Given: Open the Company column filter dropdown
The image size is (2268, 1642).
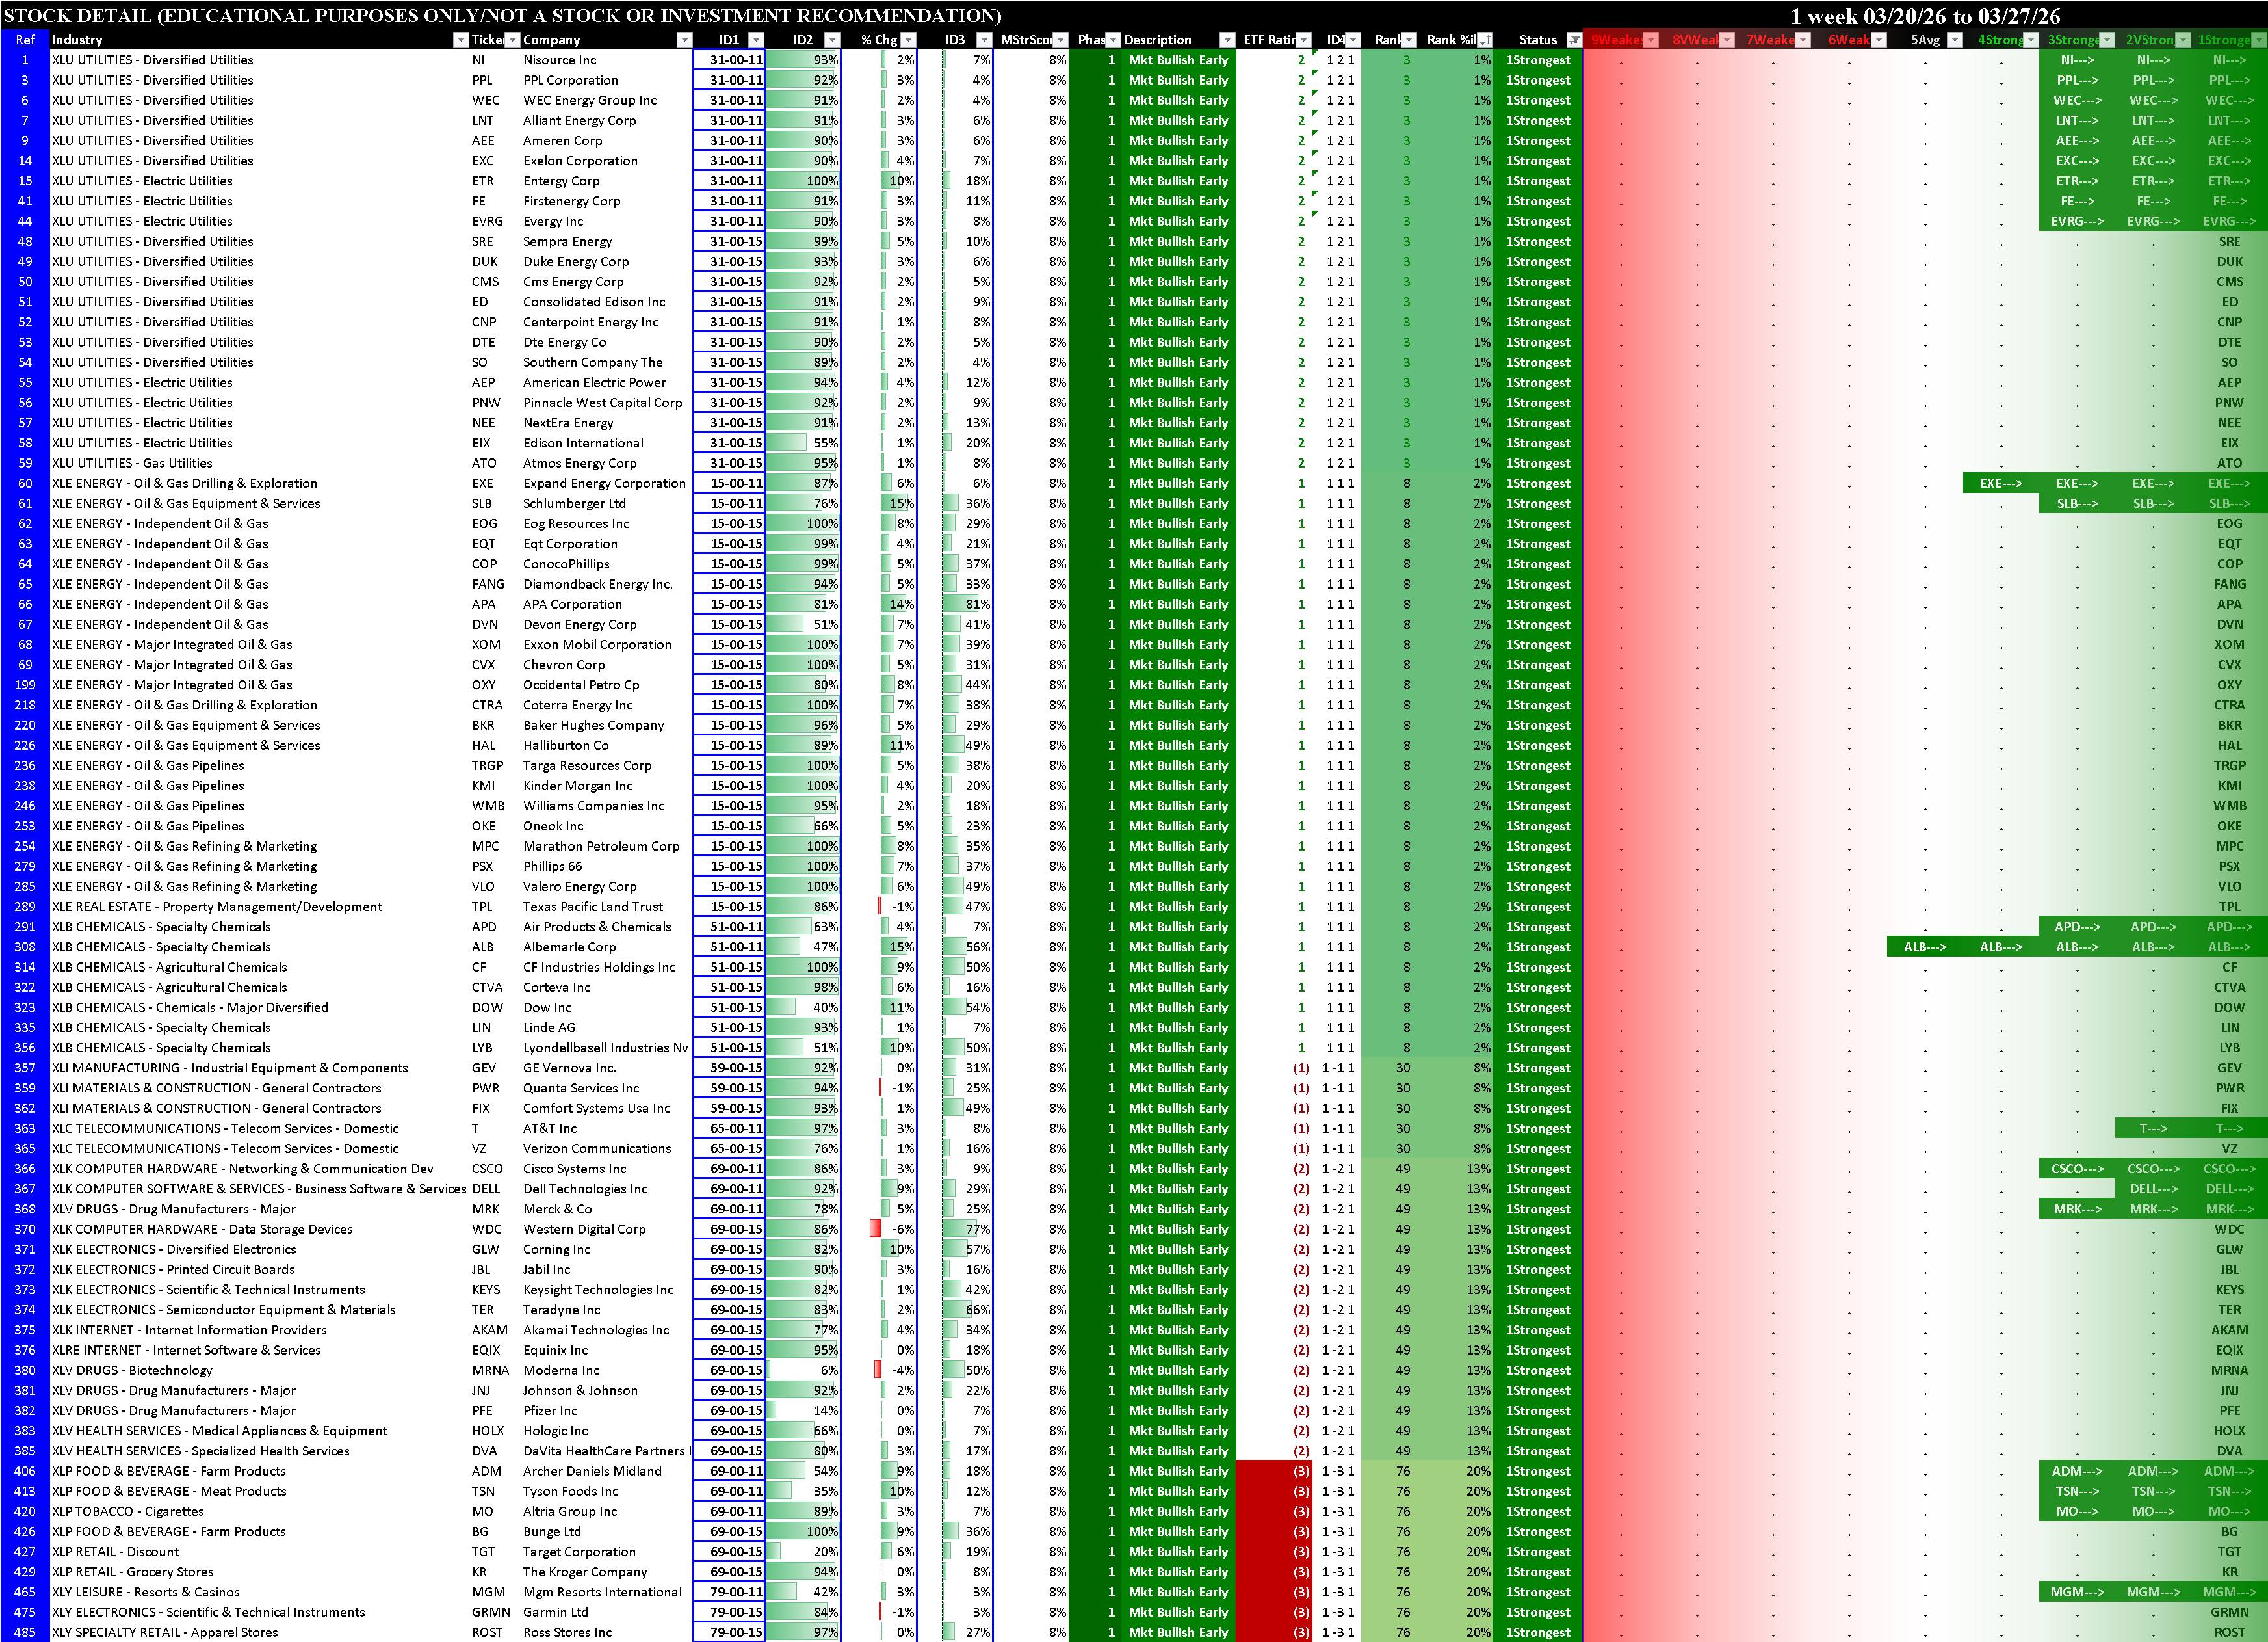Looking at the screenshot, I should [684, 40].
